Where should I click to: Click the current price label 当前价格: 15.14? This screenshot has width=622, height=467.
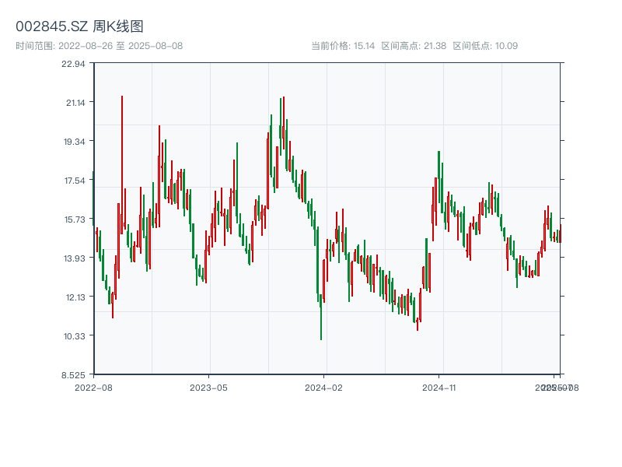click(x=343, y=46)
